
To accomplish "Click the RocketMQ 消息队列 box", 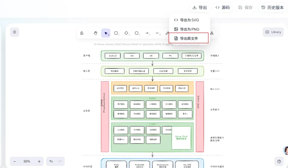I will 139,165.
